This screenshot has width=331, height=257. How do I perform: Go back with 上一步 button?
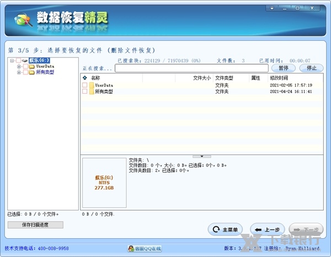(x=267, y=229)
